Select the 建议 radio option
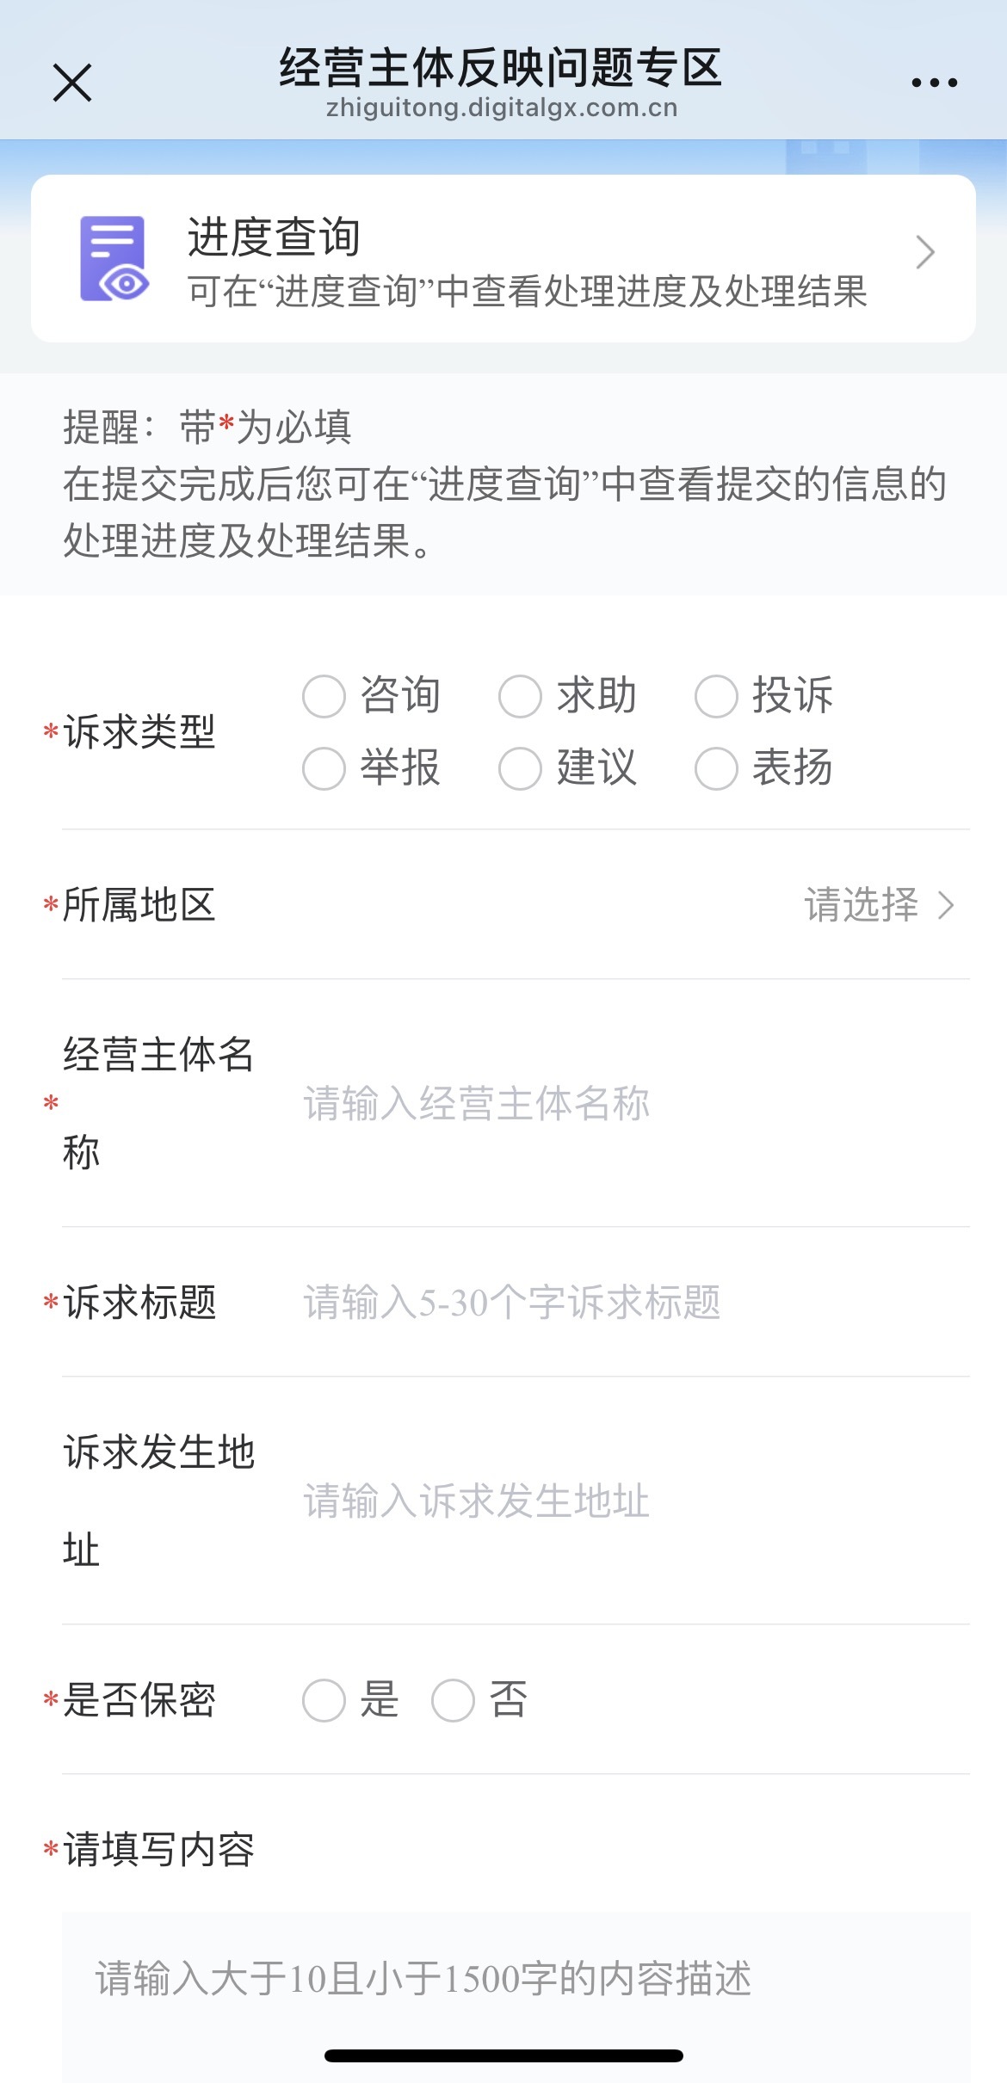This screenshot has width=1007, height=2083. [x=521, y=768]
